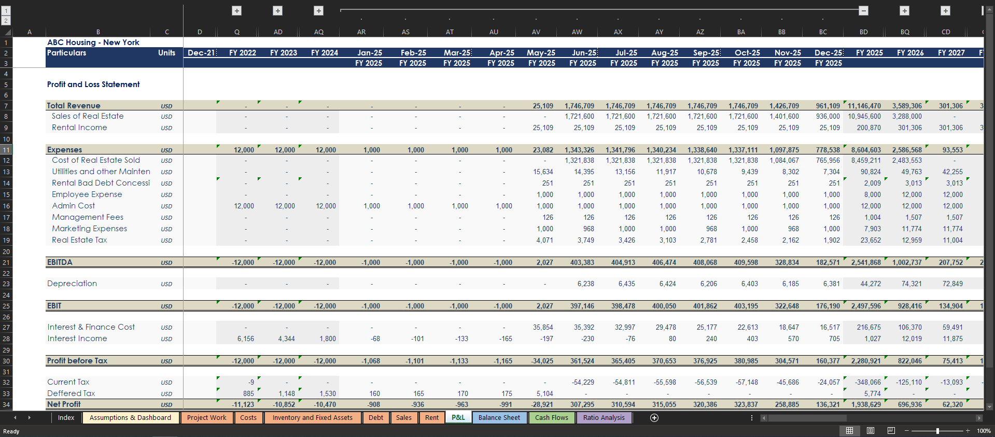
Task: Expand grouped columns above column Q
Action: [x=236, y=11]
